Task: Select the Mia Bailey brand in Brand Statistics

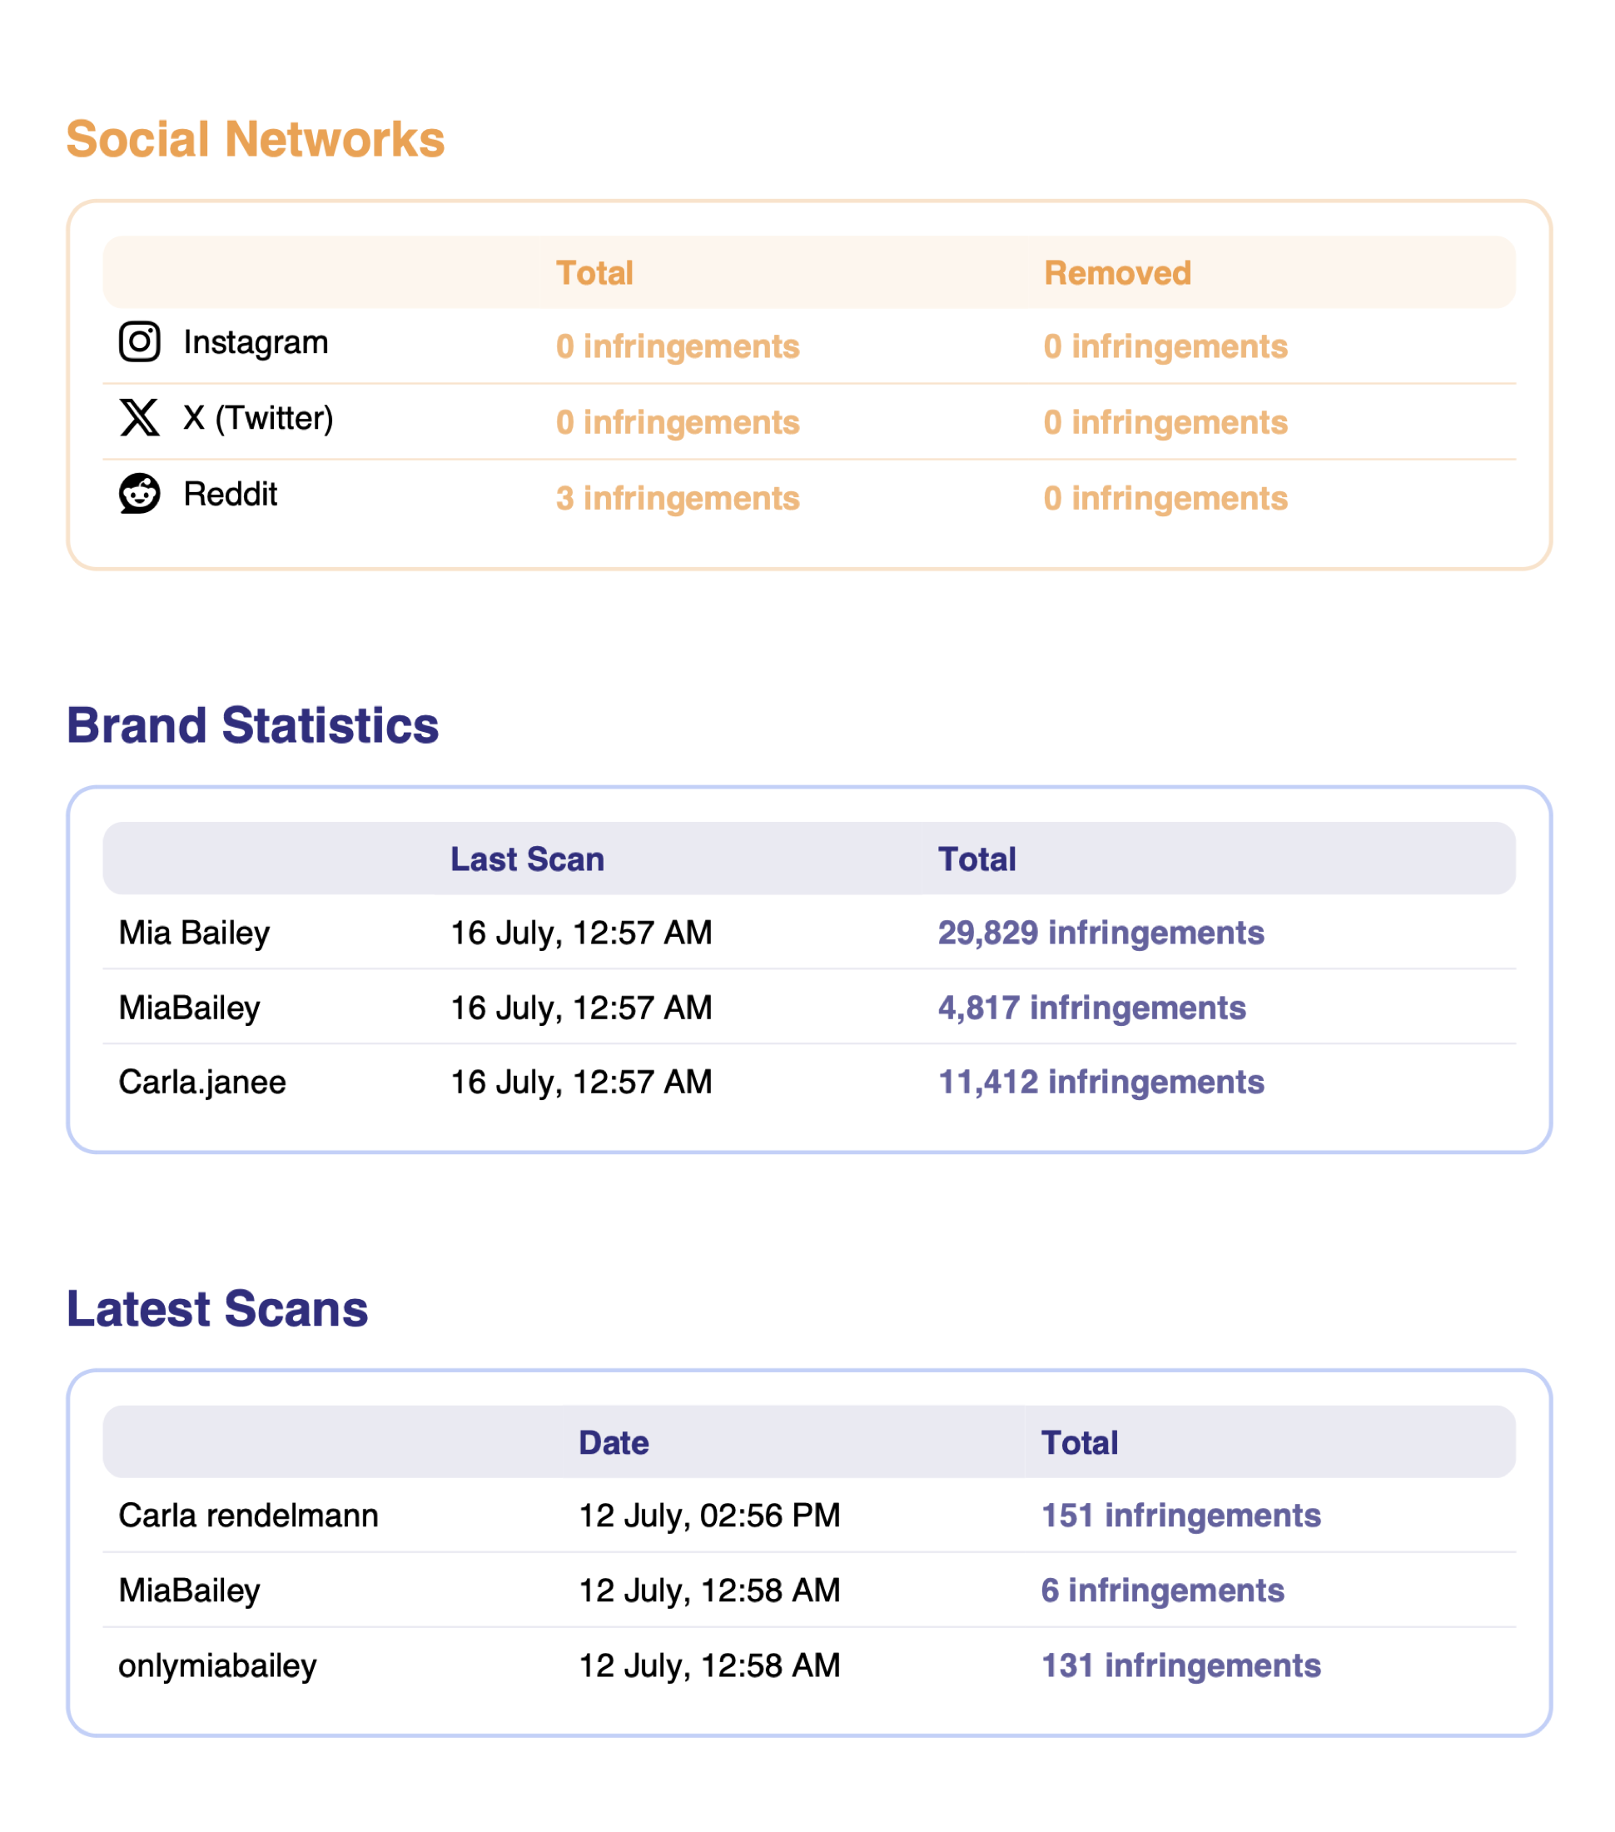Action: point(195,933)
